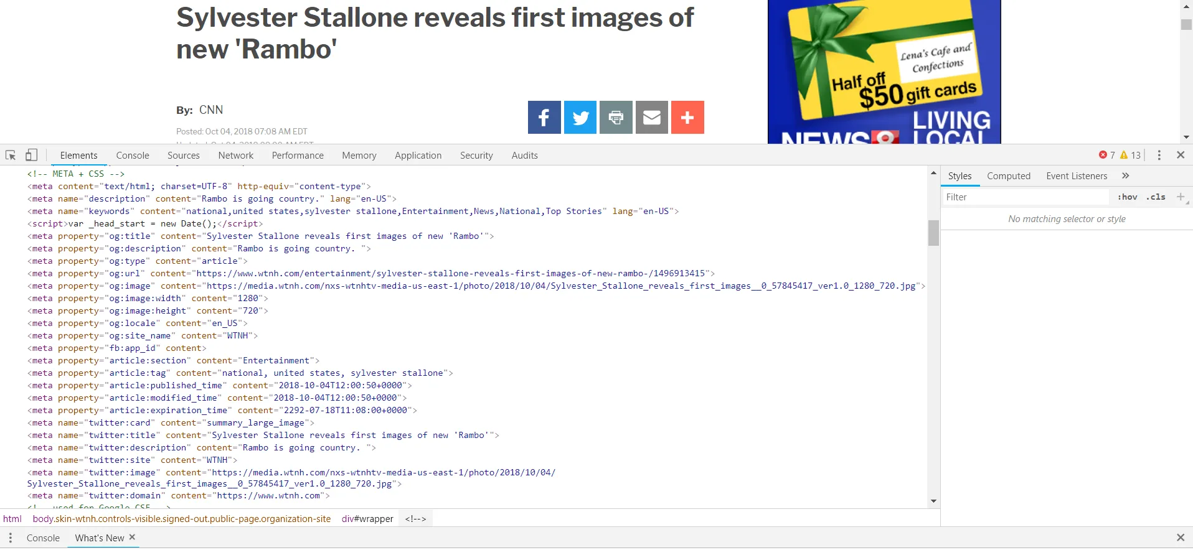Open more sharing options plus icon

687,118
